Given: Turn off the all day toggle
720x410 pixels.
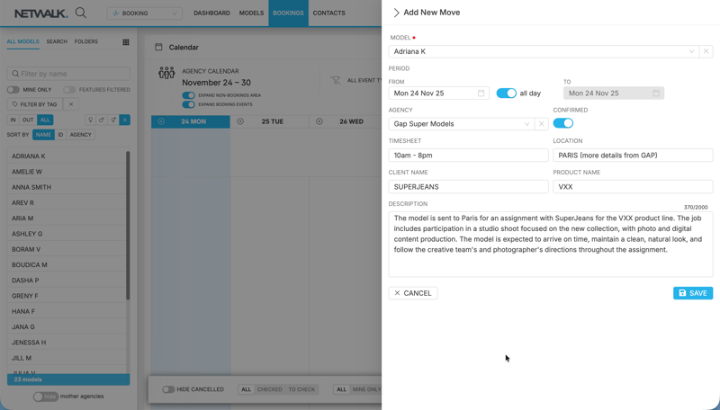Looking at the screenshot, I should (506, 94).
